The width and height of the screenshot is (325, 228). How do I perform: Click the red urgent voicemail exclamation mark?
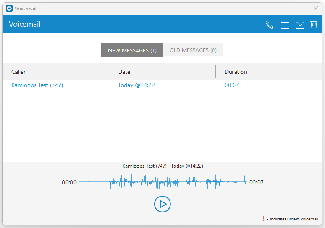263,218
